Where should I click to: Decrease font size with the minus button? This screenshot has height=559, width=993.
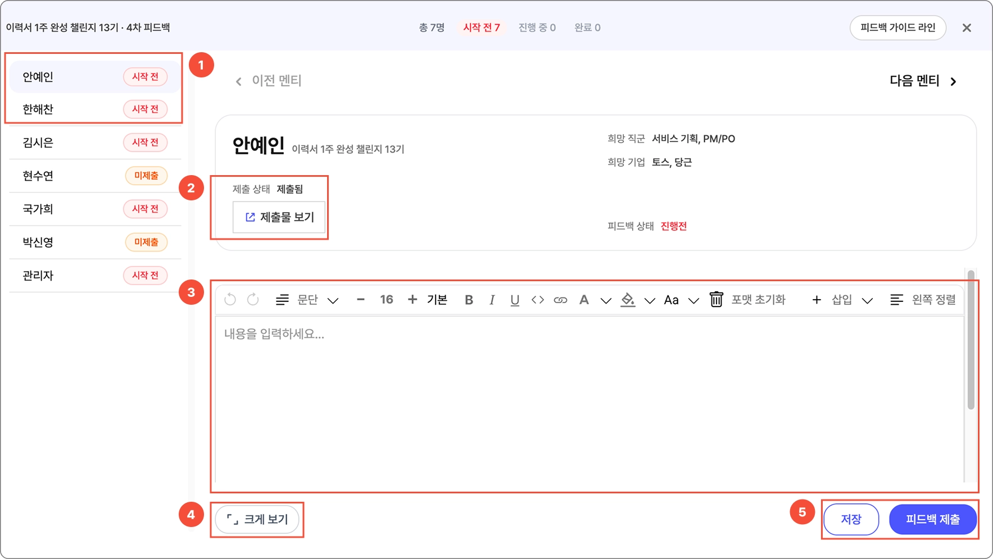[361, 300]
